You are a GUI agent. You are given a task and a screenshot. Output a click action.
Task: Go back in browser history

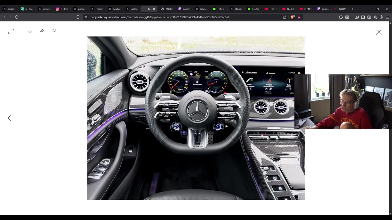coord(4,17)
